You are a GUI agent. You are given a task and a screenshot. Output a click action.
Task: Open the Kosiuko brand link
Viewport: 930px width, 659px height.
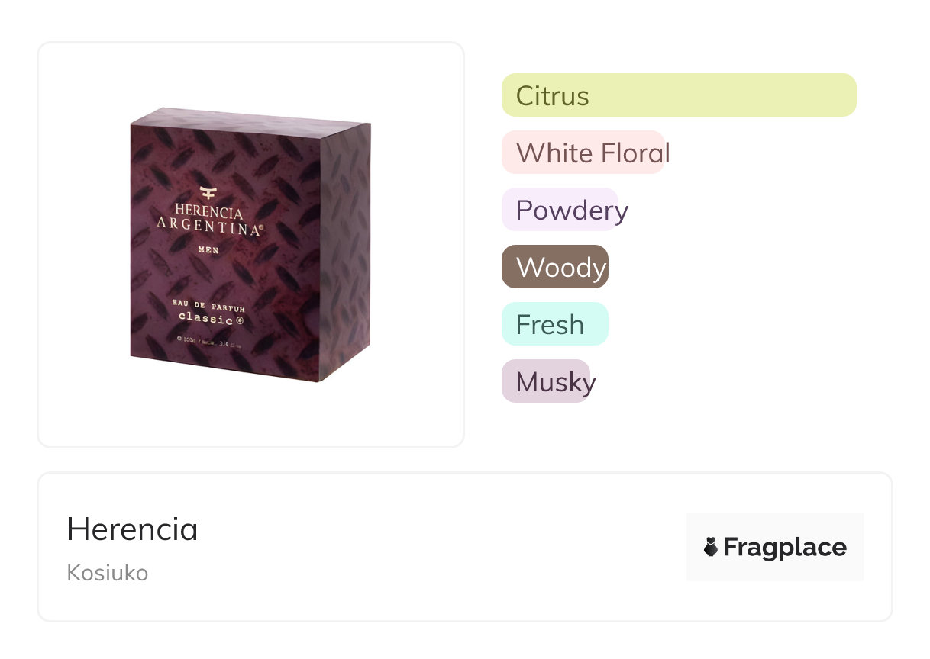108,573
